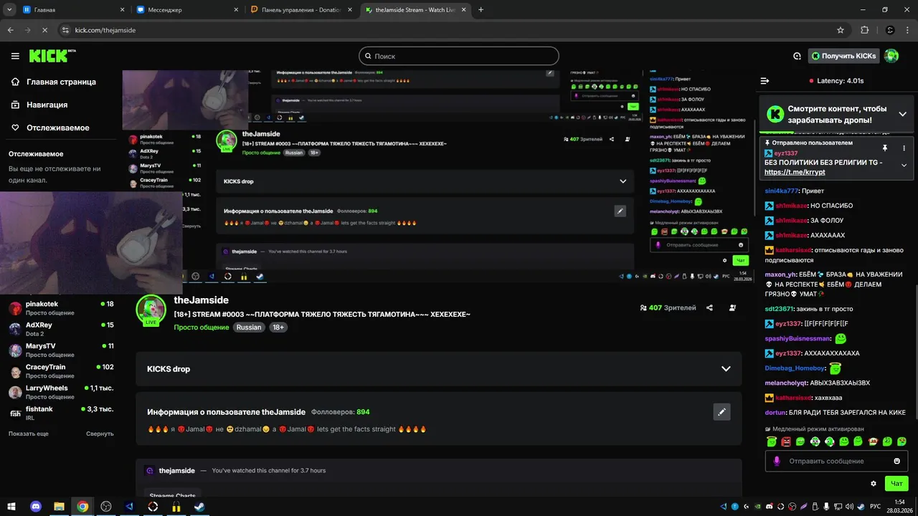
Task: Click the pencil edit button for channel info
Action: (722, 411)
